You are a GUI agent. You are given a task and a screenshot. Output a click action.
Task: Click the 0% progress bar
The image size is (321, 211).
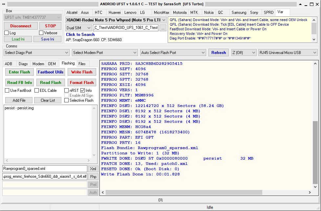160,200
